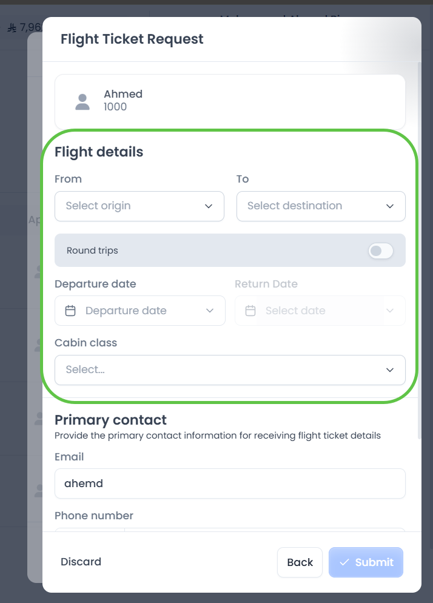
Task: Click the calendar icon in Return Date field
Action: [x=251, y=310]
